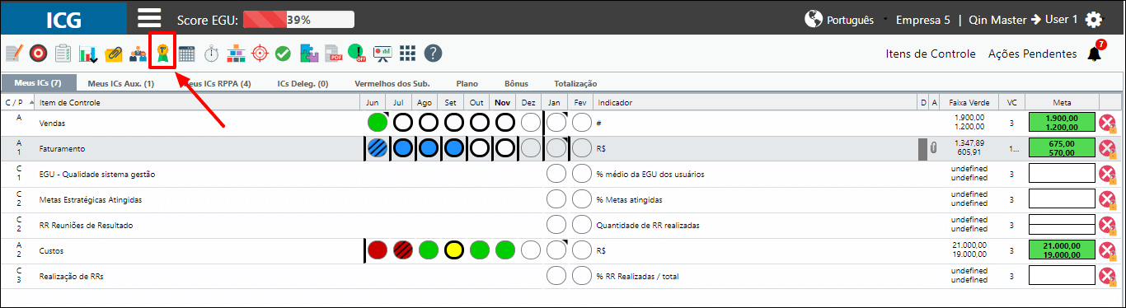
Task: Click the striped blue Jun circle for Faturamento
Action: [378, 148]
